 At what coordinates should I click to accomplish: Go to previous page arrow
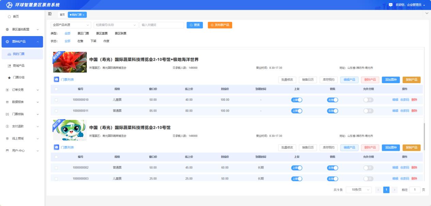[378, 190]
